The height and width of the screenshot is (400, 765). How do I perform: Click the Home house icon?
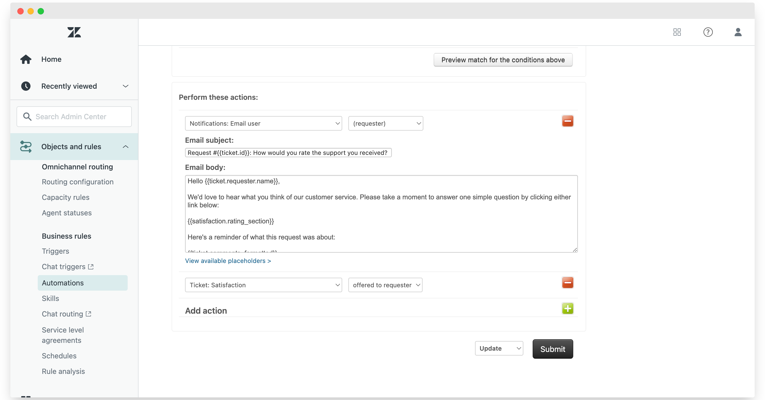pyautogui.click(x=26, y=59)
